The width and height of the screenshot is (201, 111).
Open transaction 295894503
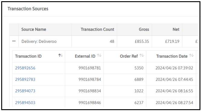click(25, 103)
